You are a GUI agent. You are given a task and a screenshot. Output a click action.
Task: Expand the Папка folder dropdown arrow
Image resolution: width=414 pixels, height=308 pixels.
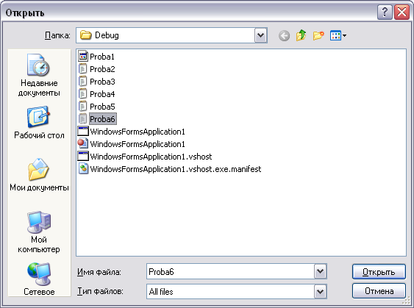(x=260, y=35)
